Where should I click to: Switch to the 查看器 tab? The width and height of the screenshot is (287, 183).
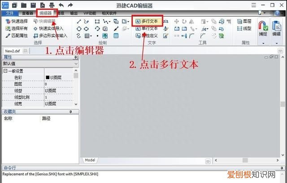[27, 13]
